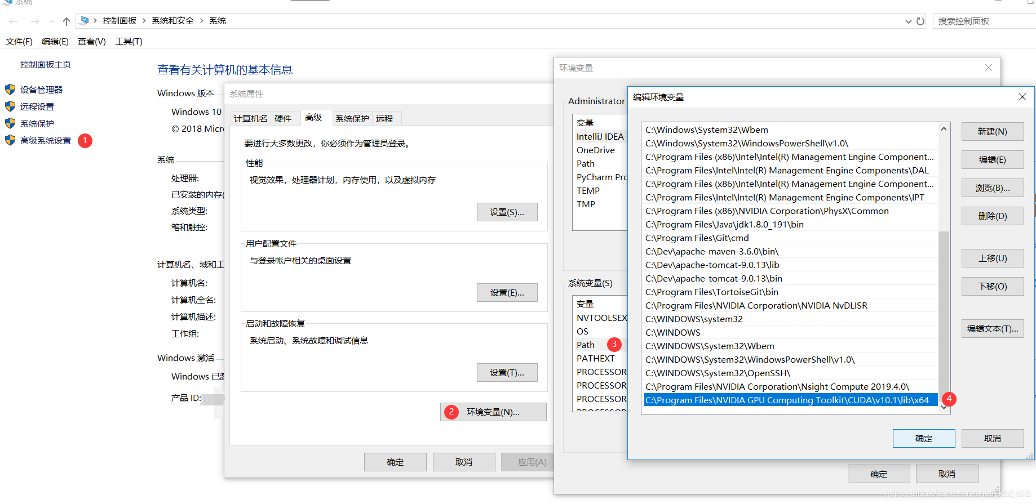The width and height of the screenshot is (1036, 504).
Task: Click shield icon beside 远程设置
Action: (x=10, y=106)
